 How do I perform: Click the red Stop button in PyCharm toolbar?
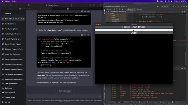pyautogui.click(x=178, y=7)
